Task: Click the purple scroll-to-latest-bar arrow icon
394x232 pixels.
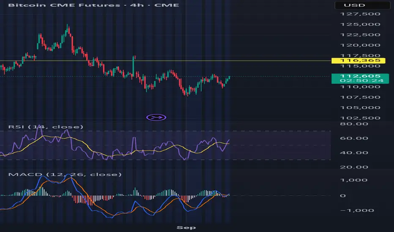Action: coord(156,117)
